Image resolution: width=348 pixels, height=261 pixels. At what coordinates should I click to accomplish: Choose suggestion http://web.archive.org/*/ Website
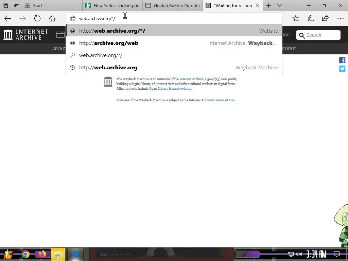point(174,31)
